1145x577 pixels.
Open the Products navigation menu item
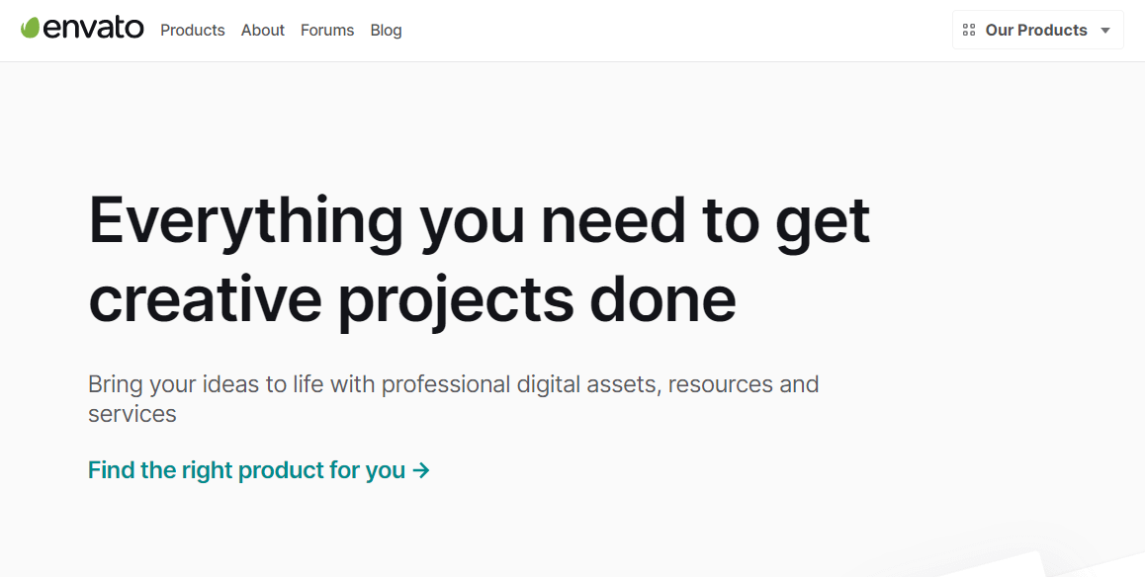coord(193,31)
